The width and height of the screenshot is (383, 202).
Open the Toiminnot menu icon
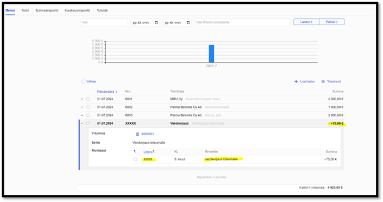[x=323, y=82]
